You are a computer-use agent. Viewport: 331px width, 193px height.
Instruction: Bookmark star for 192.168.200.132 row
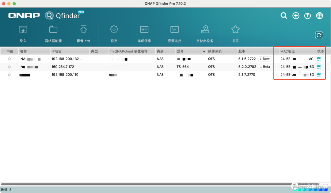pos(9,59)
